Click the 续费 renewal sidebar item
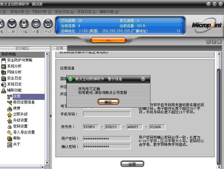 click(17, 108)
